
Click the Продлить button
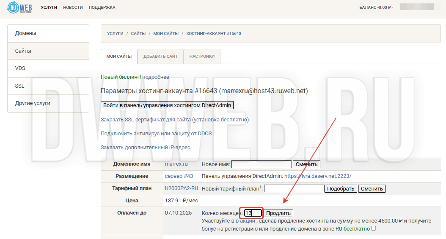coord(278,213)
